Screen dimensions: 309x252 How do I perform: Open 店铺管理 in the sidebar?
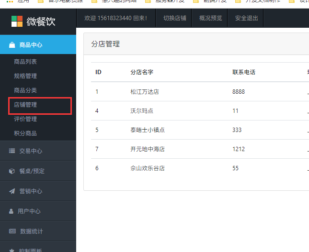click(25, 105)
